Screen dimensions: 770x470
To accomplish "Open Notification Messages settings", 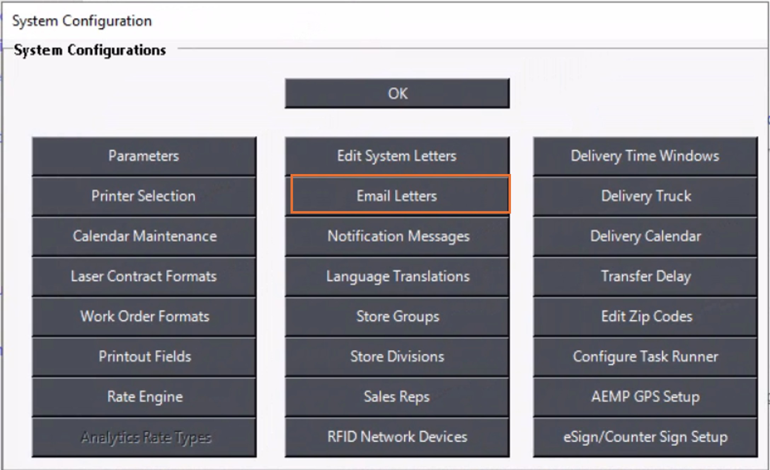I will (x=397, y=236).
